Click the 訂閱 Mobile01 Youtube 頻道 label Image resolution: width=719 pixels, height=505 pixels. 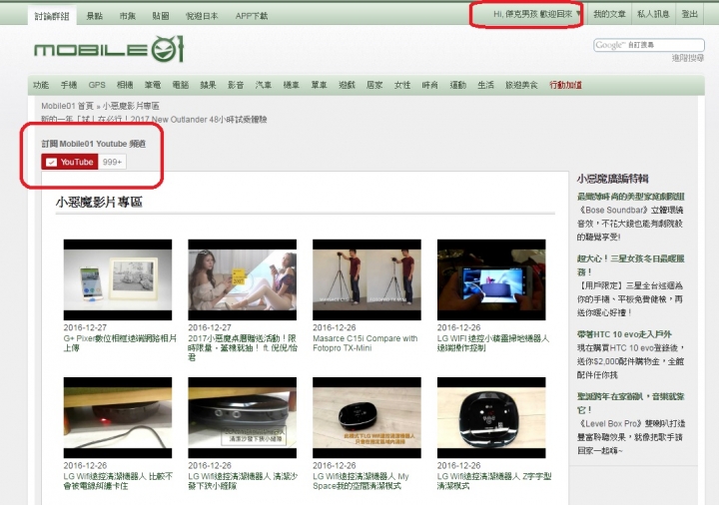(x=94, y=144)
